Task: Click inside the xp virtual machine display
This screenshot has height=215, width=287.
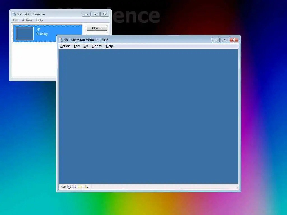Action: pyautogui.click(x=149, y=116)
